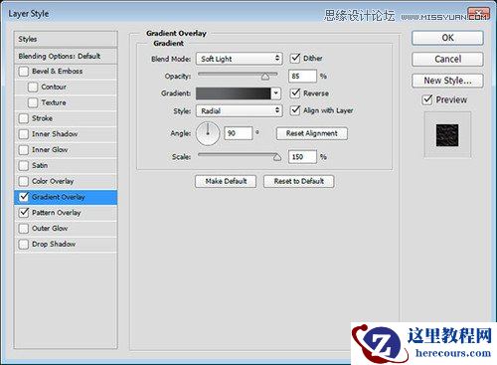Select the Contour label
Image resolution: width=497 pixels, height=365 pixels.
(54, 87)
